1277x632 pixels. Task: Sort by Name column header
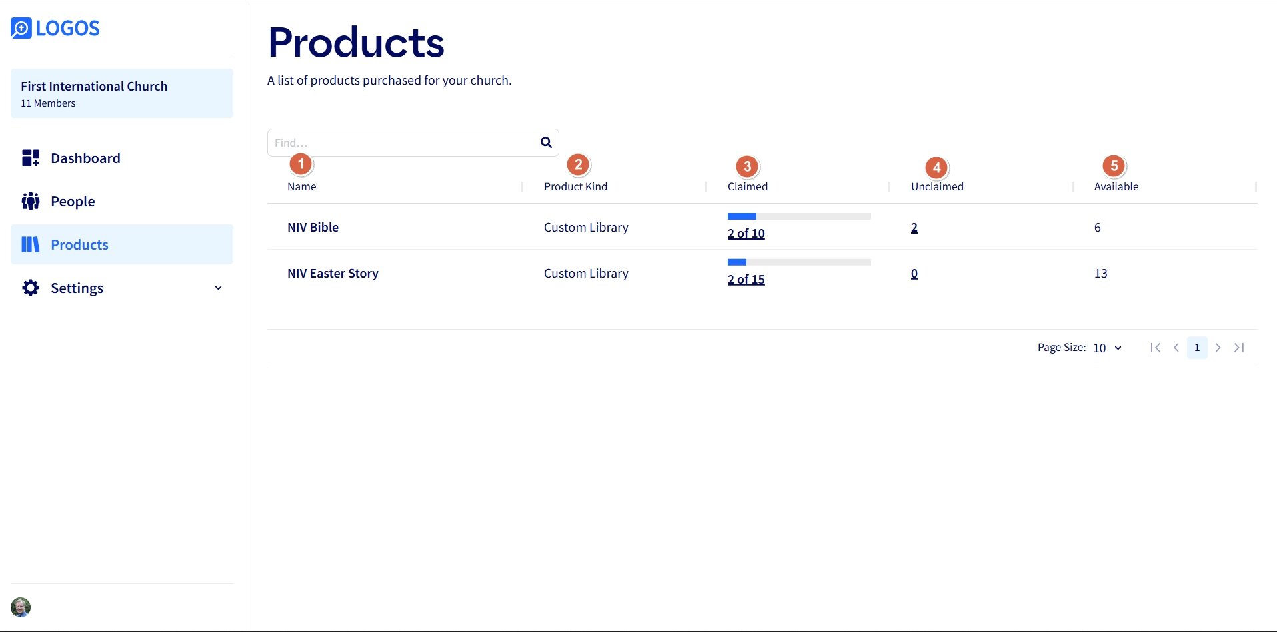click(x=302, y=186)
